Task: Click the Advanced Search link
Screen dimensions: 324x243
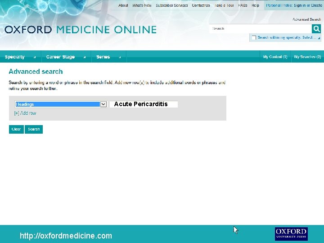Action: pos(306,19)
